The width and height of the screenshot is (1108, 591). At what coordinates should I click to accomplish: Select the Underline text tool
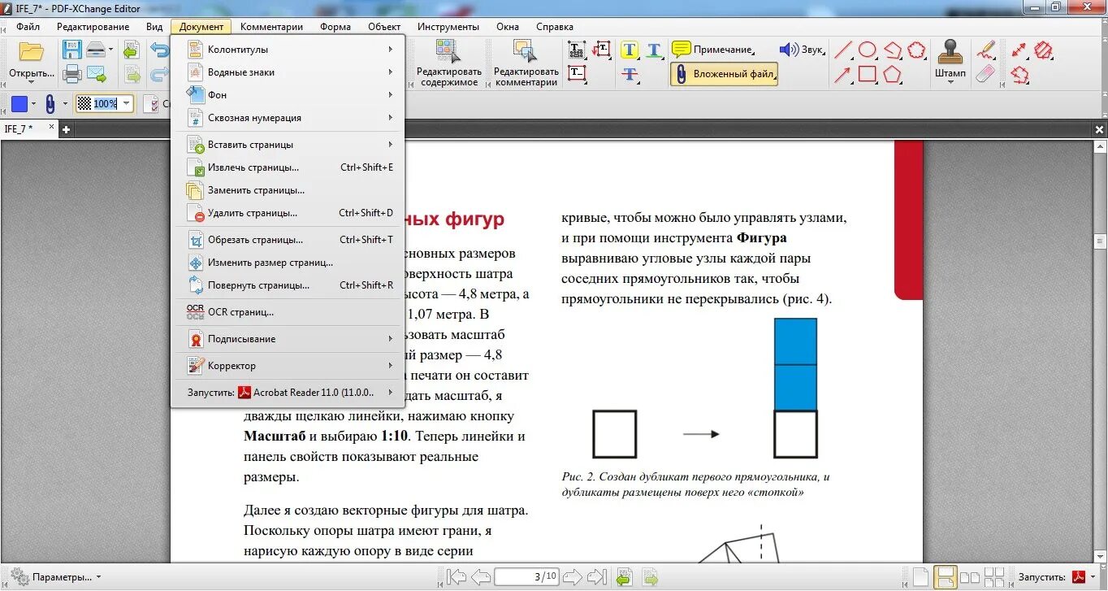pyautogui.click(x=654, y=50)
